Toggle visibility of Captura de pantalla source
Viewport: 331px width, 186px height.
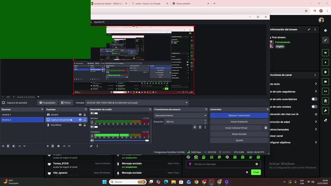coord(80,120)
